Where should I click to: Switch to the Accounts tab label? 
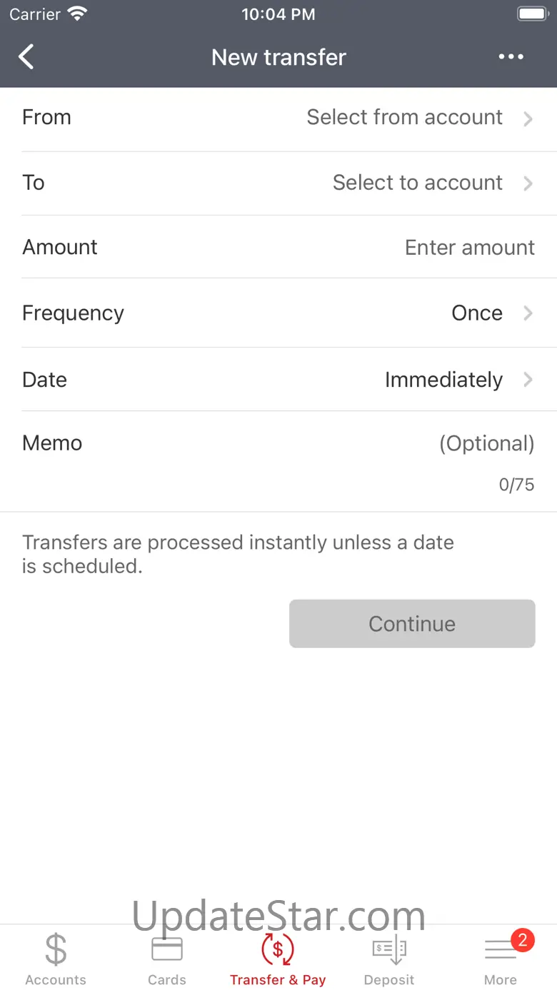point(56,980)
